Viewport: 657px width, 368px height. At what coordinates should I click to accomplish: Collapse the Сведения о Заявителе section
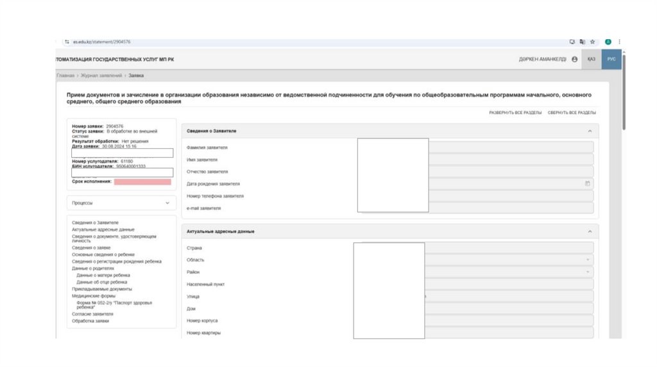pos(590,131)
